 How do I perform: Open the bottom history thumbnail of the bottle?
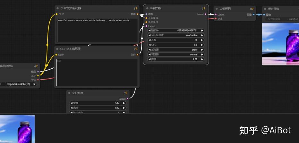(x=17, y=129)
